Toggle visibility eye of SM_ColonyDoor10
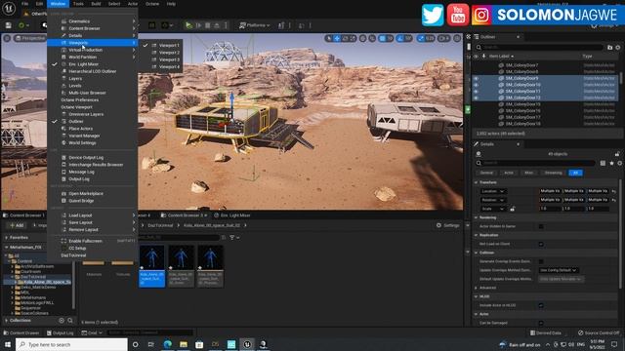This screenshot has height=351, width=625. pos(476,85)
